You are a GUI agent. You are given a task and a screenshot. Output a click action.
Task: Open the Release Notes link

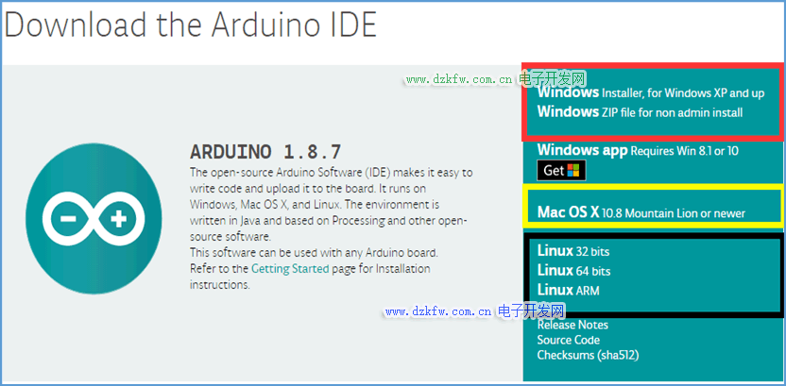click(572, 325)
